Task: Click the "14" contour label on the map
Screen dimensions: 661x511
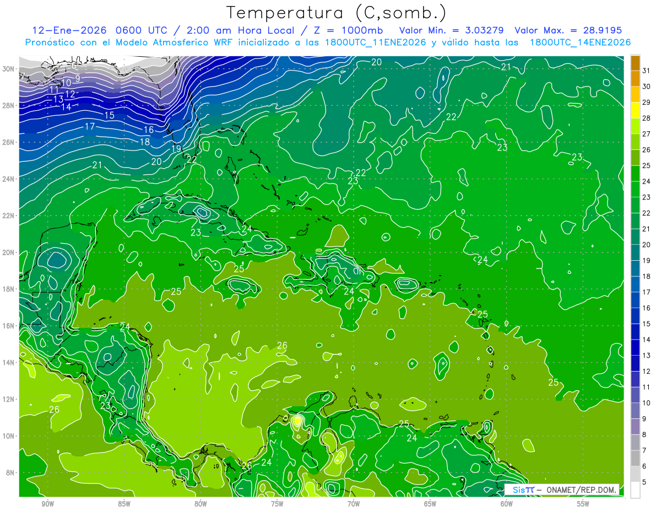Action: click(x=66, y=107)
